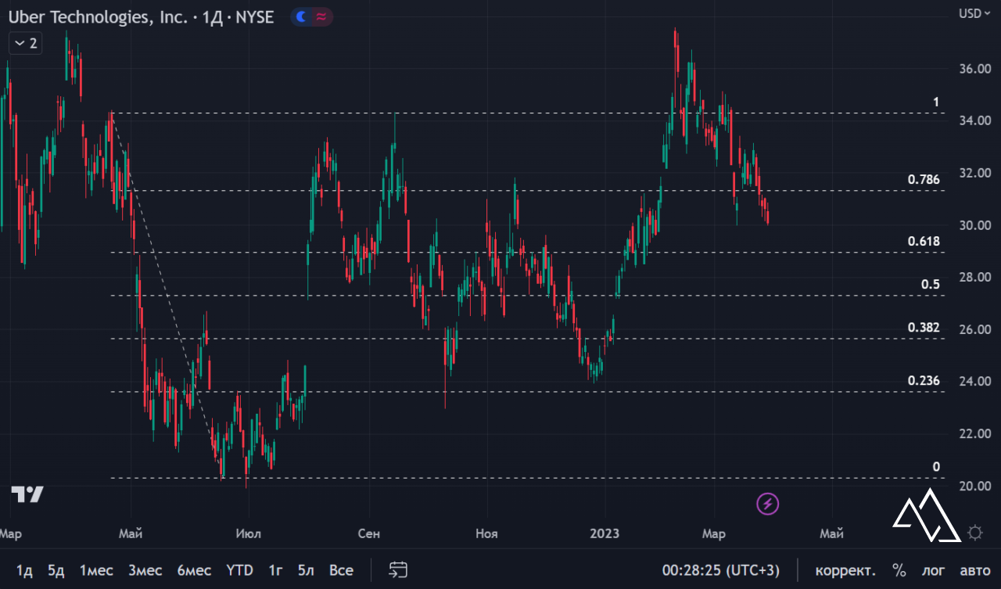This screenshot has width=1001, height=589.
Task: Click the Fibonacci level 0 label
Action: pyautogui.click(x=936, y=467)
